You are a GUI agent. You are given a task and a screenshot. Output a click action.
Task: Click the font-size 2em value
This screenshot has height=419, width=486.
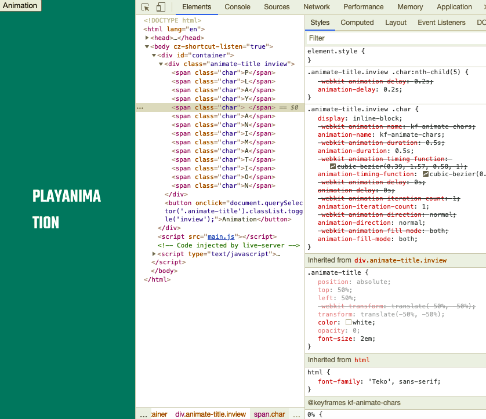point(366,339)
